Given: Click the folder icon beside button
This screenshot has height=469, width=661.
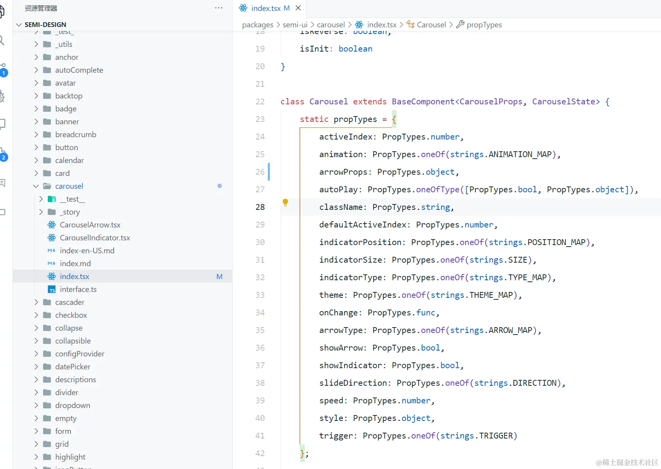Looking at the screenshot, I should [x=47, y=147].
